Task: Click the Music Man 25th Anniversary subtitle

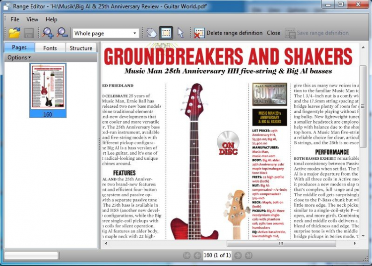Action: point(228,71)
